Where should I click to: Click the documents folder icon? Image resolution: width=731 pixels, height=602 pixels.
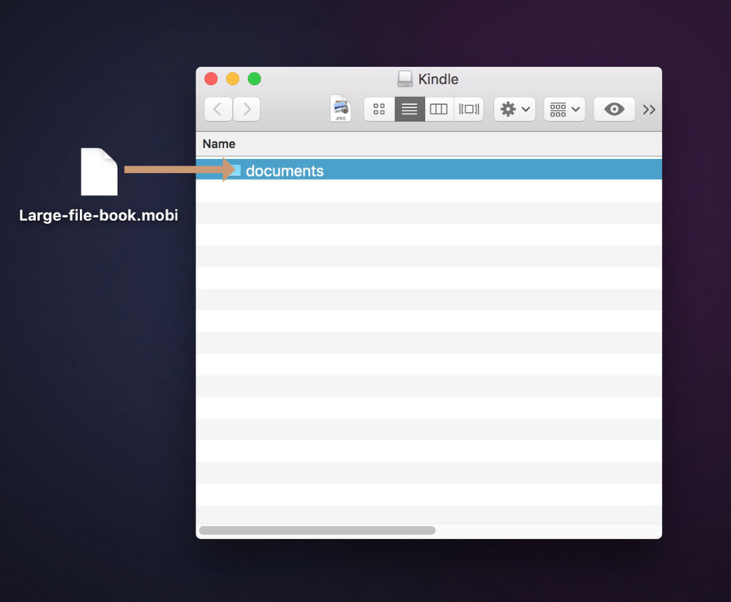[238, 170]
